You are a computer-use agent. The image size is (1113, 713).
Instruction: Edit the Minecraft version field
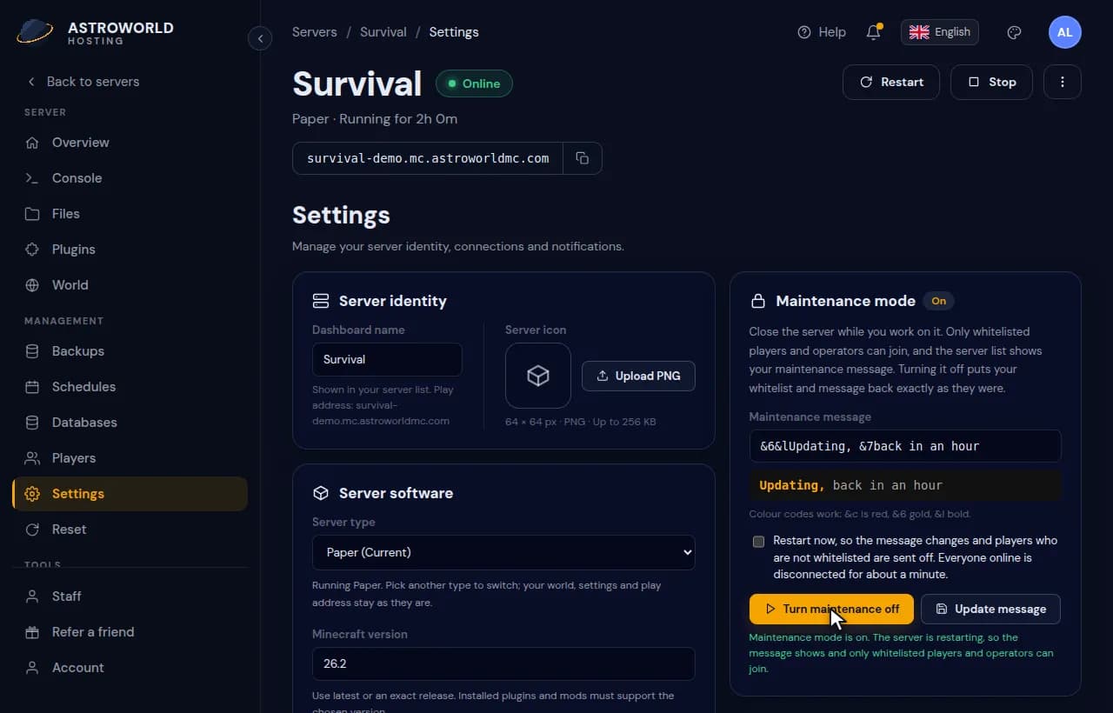[x=503, y=663]
